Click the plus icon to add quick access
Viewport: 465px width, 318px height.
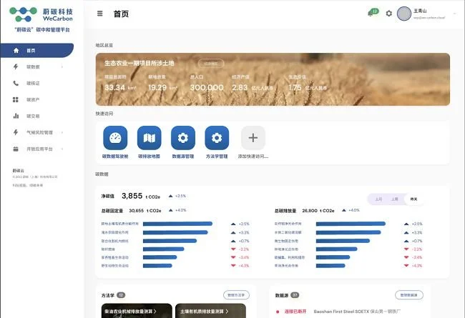point(253,137)
